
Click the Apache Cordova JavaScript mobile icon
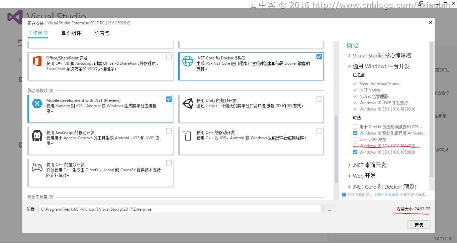pos(36,136)
